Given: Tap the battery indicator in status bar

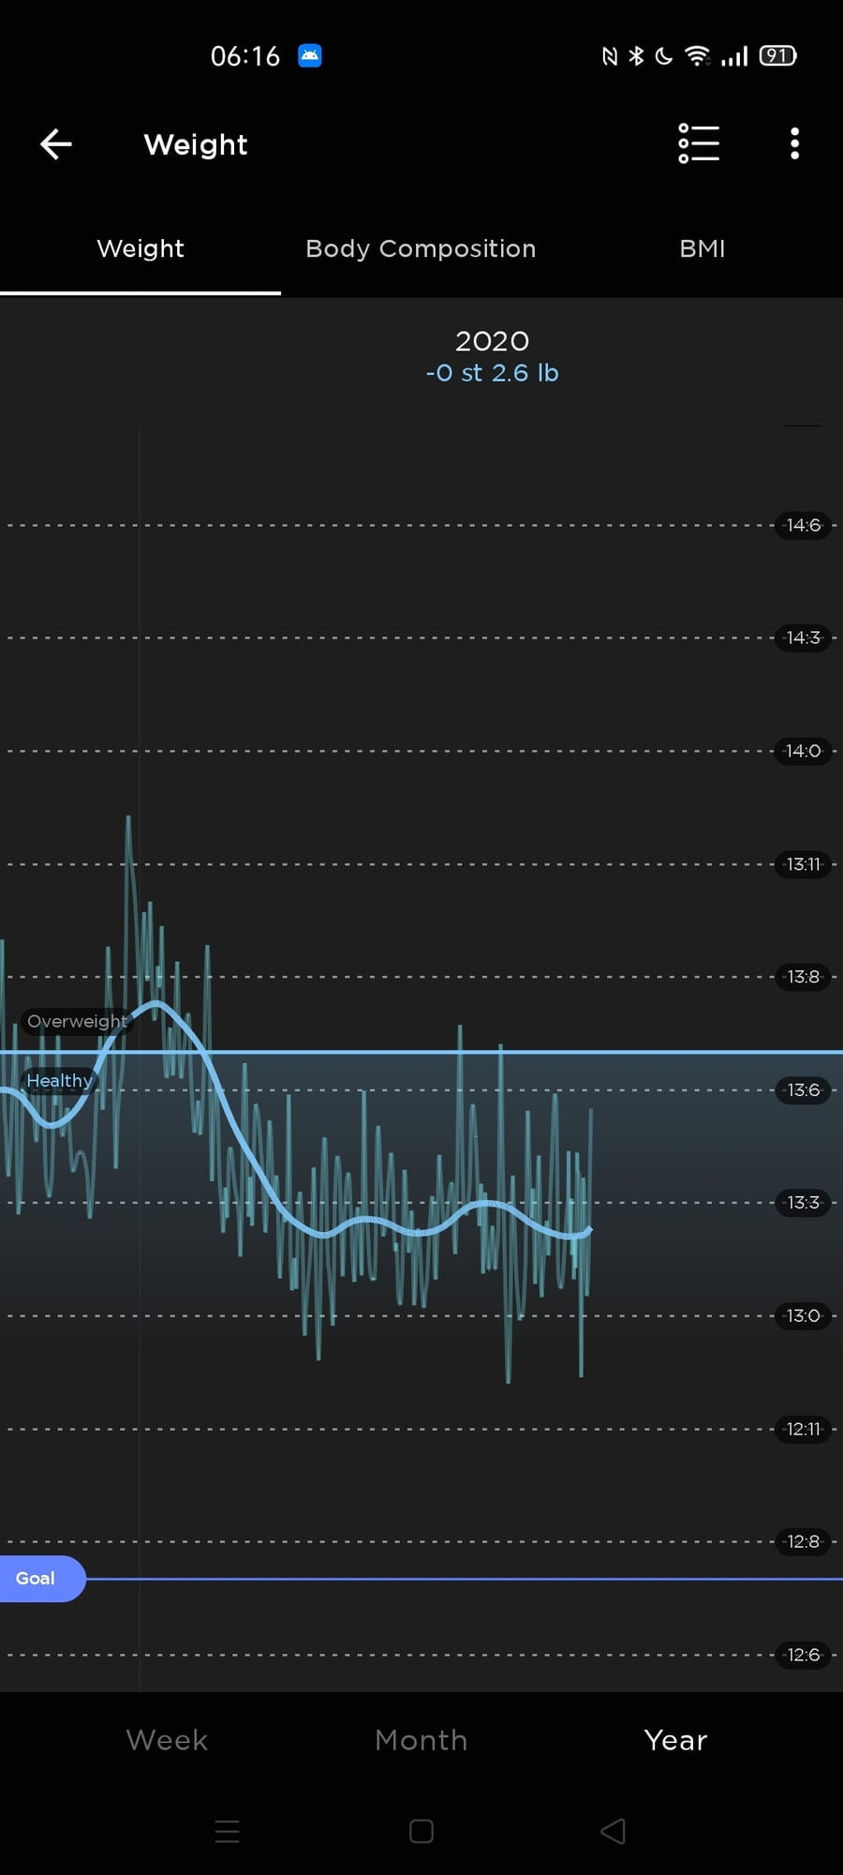Looking at the screenshot, I should [777, 56].
